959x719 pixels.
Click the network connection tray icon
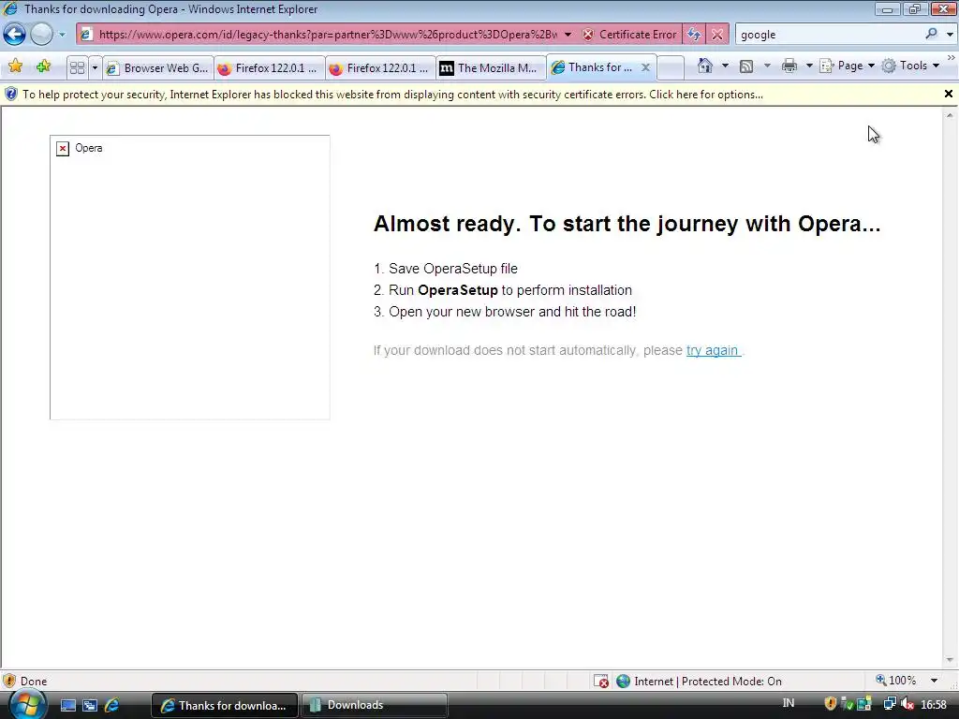pyautogui.click(x=890, y=704)
